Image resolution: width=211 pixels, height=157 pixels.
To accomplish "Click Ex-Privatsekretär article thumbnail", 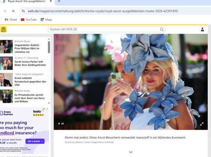I will (6, 96).
